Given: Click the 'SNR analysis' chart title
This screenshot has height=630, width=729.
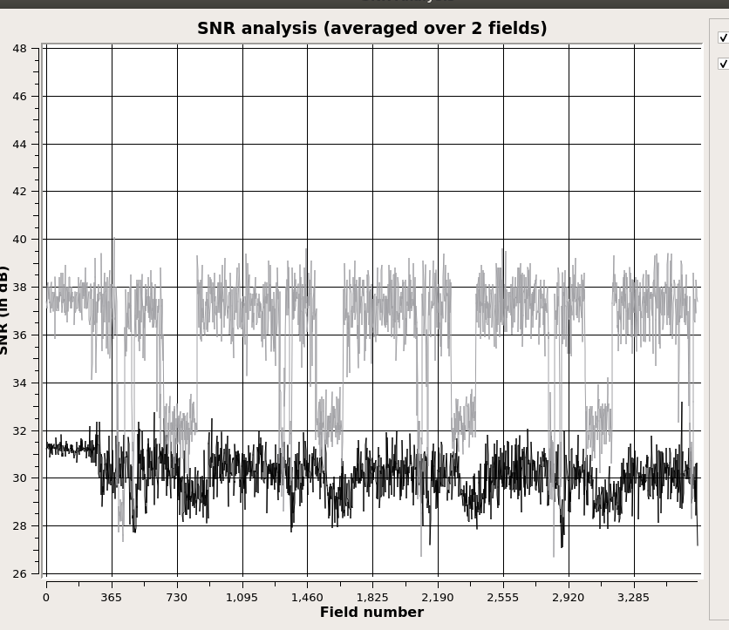Looking at the screenshot, I should click(371, 28).
